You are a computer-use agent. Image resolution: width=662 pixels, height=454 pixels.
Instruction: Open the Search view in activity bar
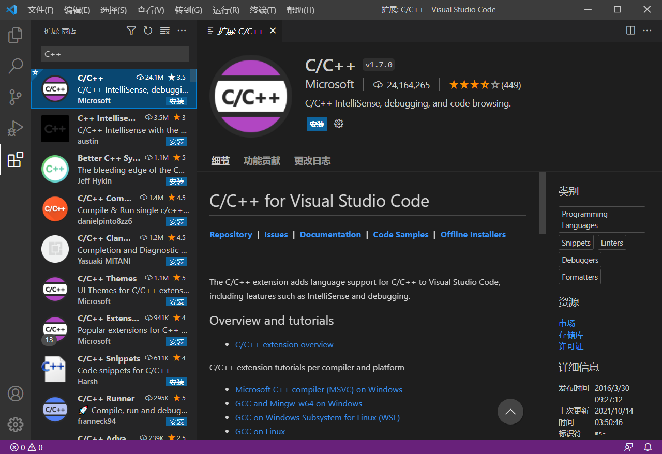click(16, 66)
